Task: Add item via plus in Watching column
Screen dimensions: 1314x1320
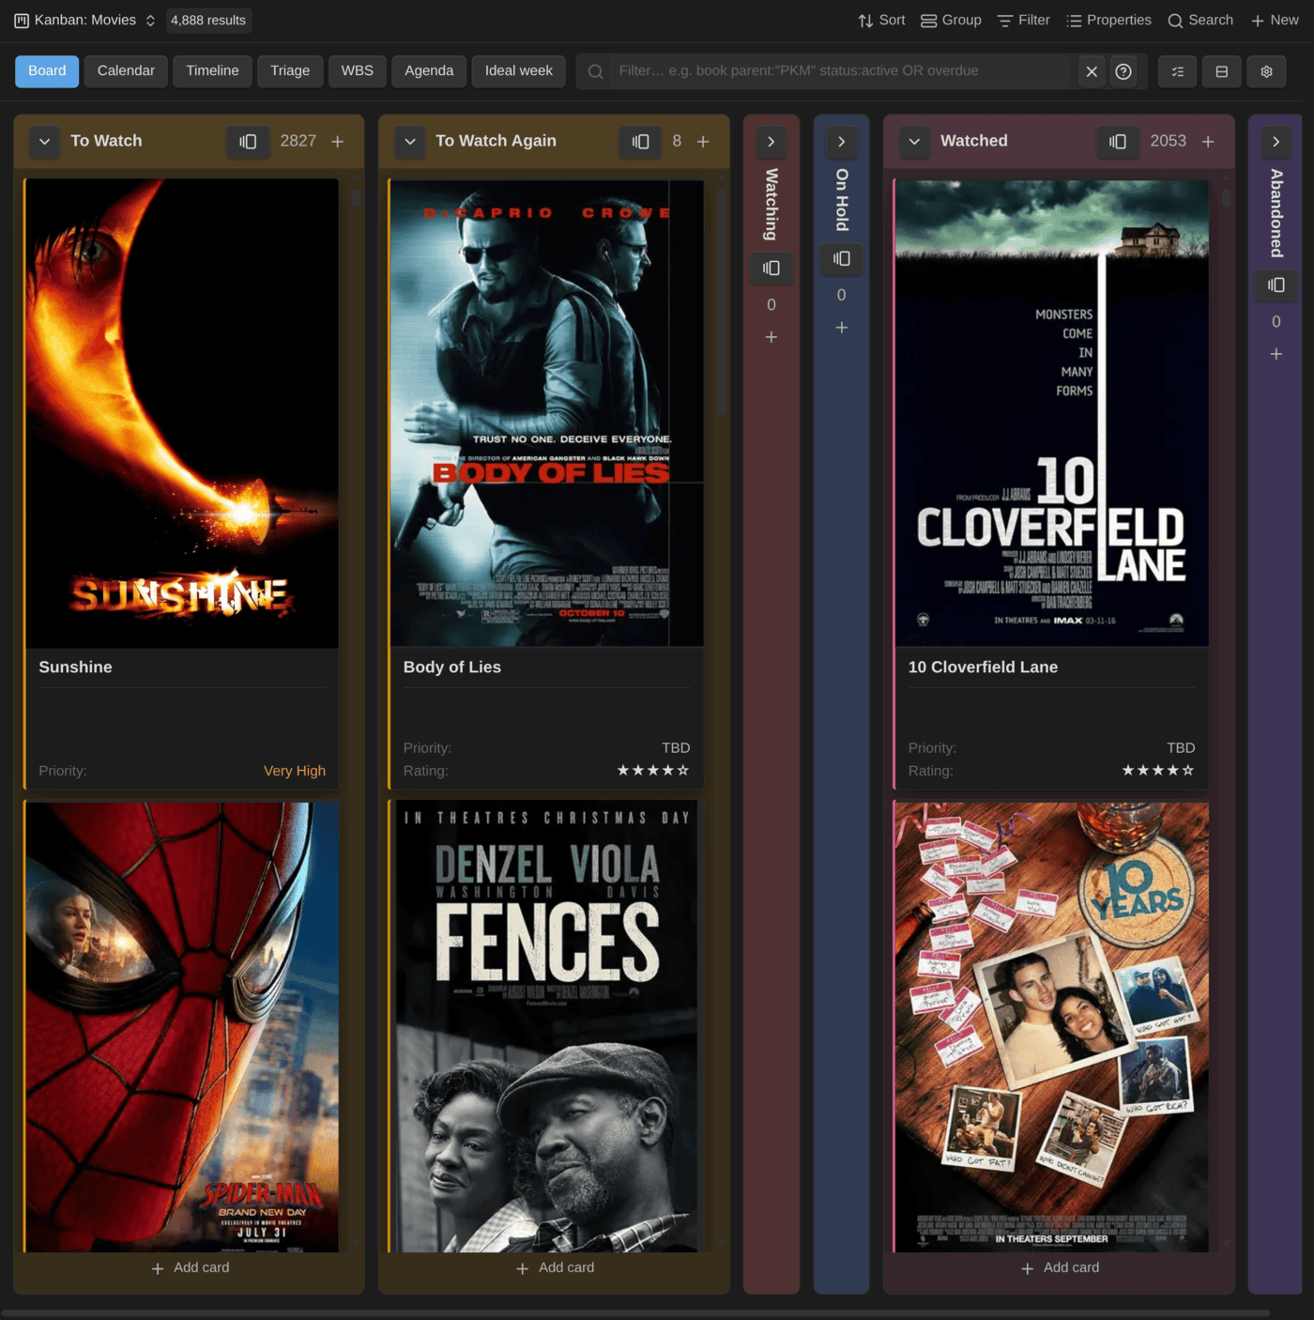Action: [x=771, y=337]
